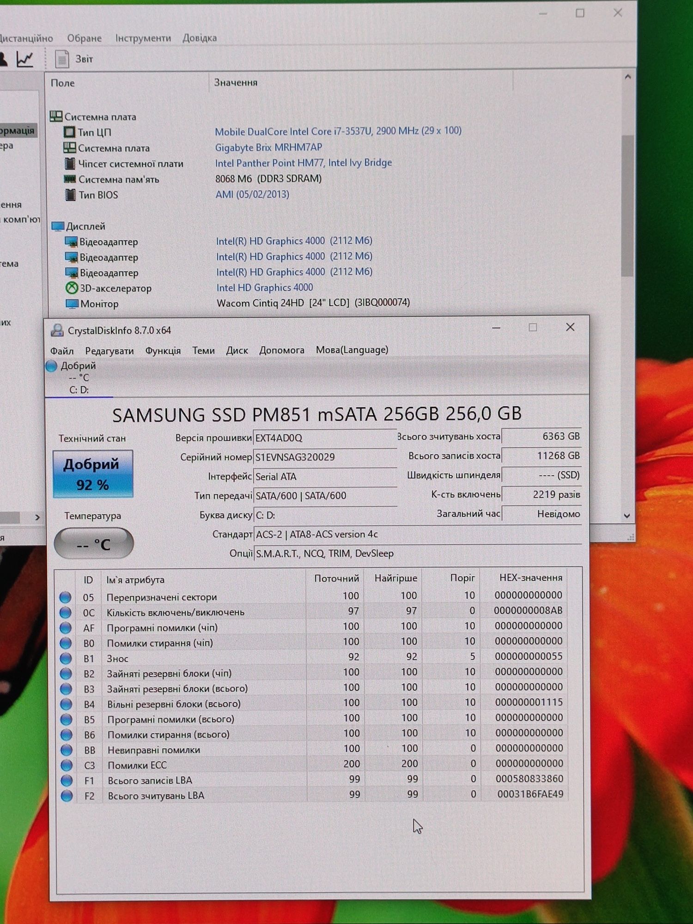
Task: Click the 3D-акселератор icon in AIDA64
Action: point(72,288)
